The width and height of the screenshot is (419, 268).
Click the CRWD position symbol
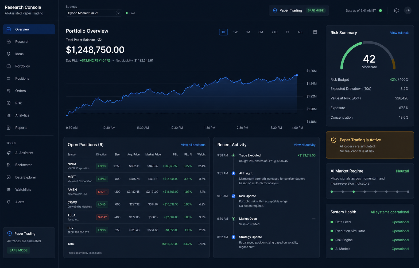[x=72, y=203]
